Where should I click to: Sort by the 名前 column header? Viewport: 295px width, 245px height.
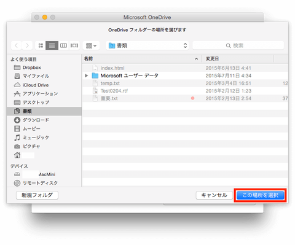tap(141, 59)
